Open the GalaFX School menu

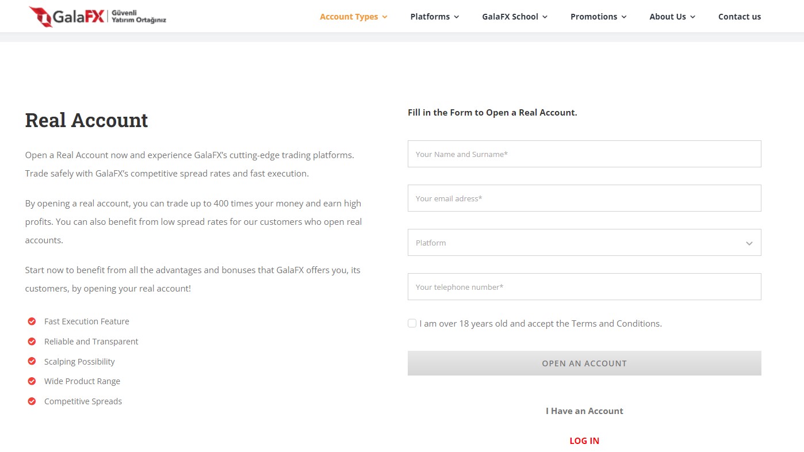(x=515, y=17)
